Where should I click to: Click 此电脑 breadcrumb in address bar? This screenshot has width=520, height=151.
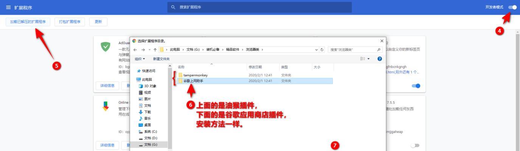175,50
